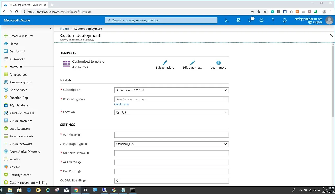The image size is (335, 194).
Task: Show info tooltip for Acr Name
Action: click(x=79, y=135)
